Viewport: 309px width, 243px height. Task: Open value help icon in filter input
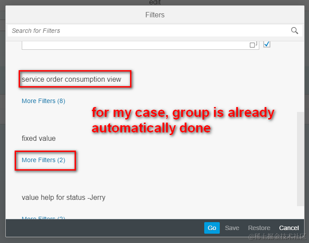point(253,45)
